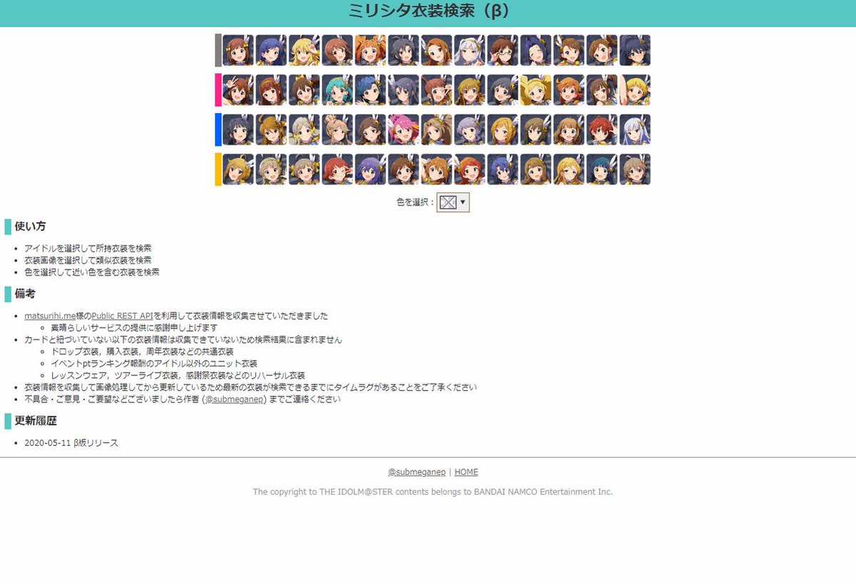
Task: Select Ayumu Maihama's pink-haired portrait
Action: pyautogui.click(x=403, y=130)
